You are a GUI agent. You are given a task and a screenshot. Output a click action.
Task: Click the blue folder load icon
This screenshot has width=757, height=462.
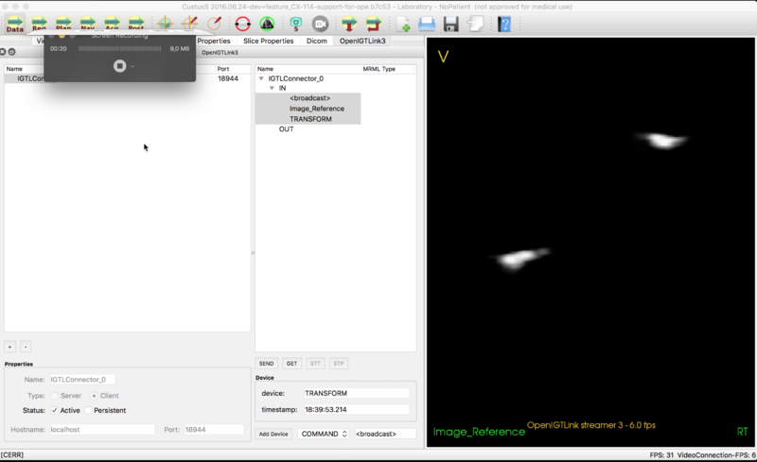tap(427, 24)
